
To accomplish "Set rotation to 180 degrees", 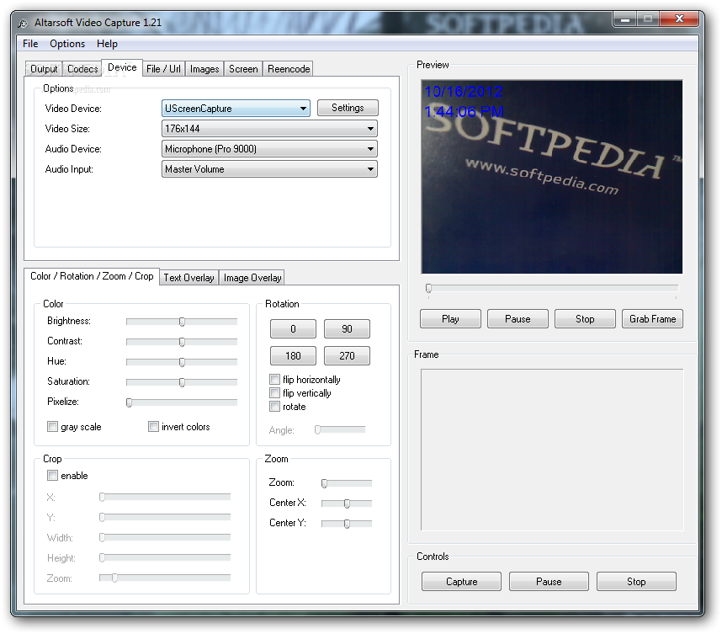I will coord(293,355).
